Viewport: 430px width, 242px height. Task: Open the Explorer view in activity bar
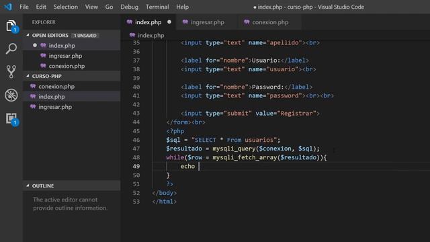(11, 26)
